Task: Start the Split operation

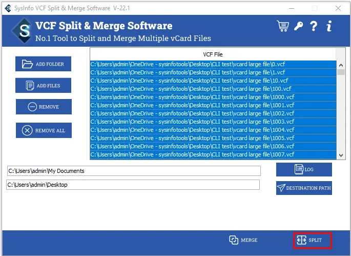Action: pyautogui.click(x=313, y=240)
